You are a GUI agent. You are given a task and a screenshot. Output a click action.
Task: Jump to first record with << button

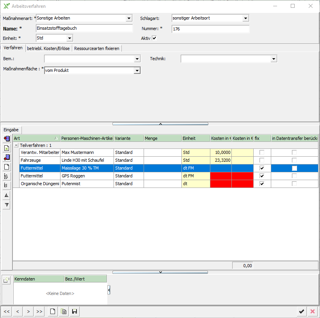coord(6,311)
